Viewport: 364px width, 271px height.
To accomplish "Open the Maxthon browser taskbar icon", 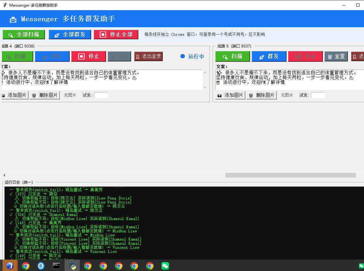I will pyautogui.click(x=41, y=266).
